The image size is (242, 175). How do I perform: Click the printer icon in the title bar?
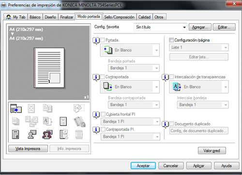[3, 5]
